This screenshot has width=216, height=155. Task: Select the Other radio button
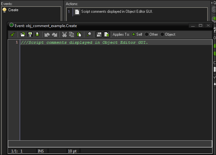pyautogui.click(x=147, y=34)
